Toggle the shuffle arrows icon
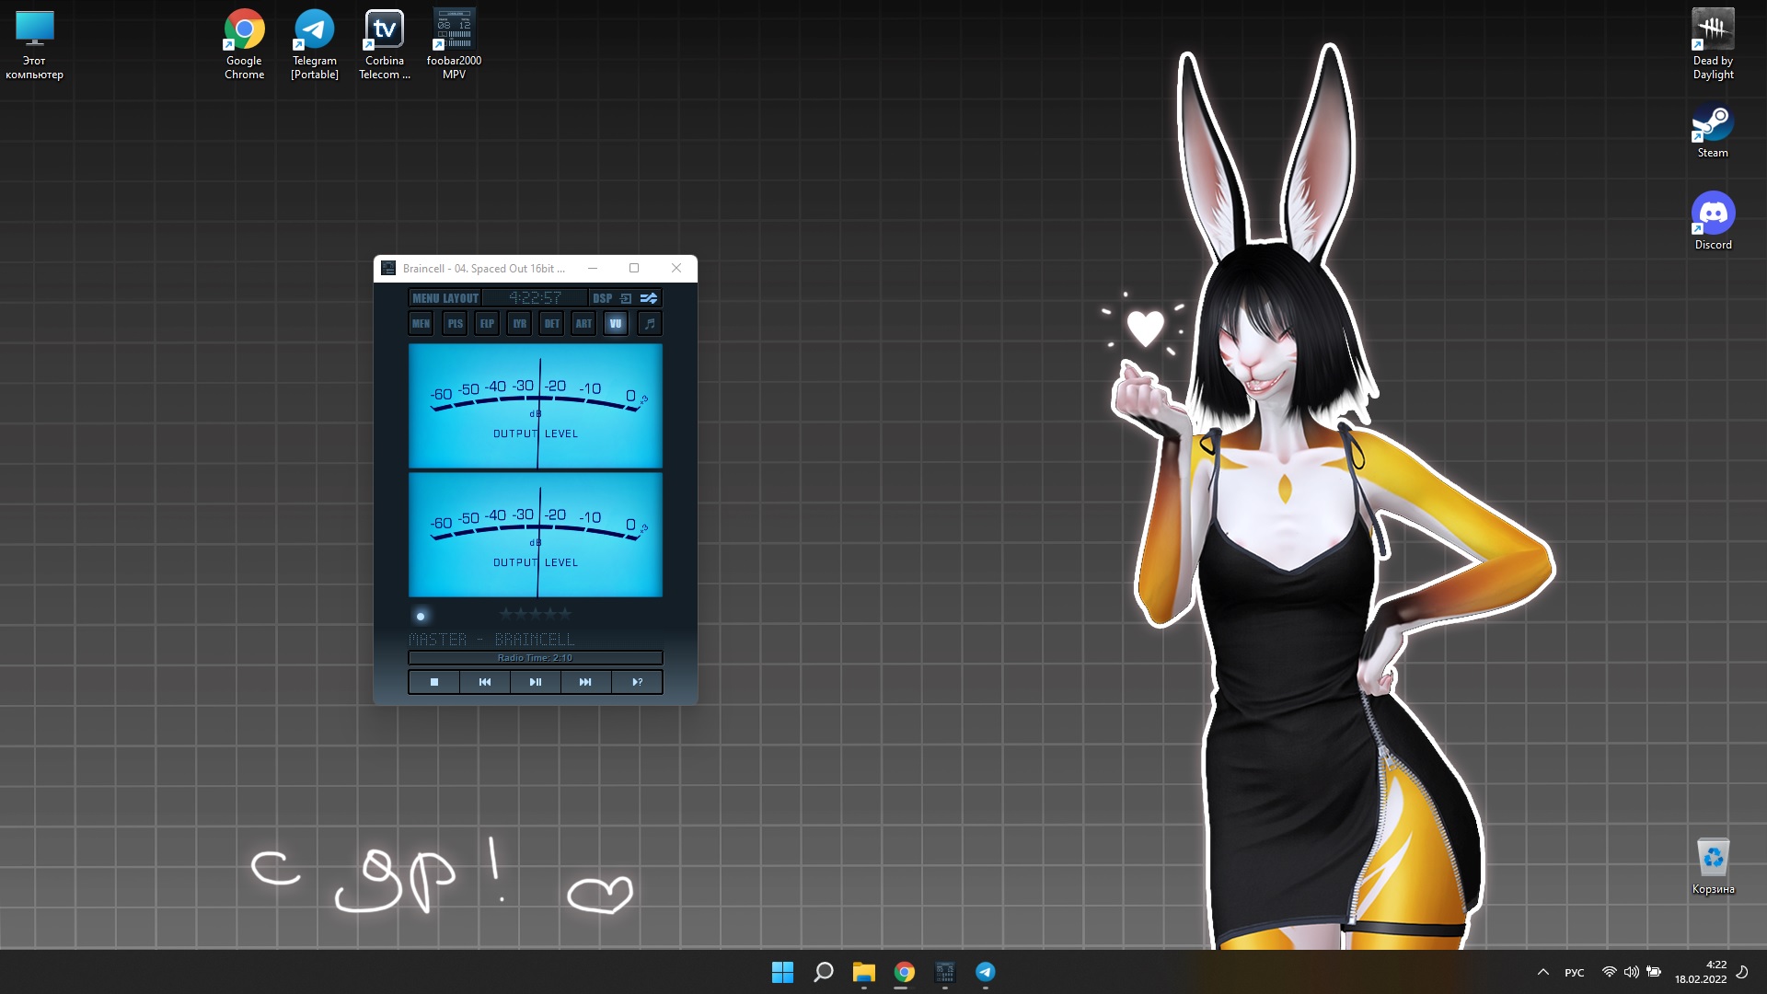This screenshot has width=1767, height=994. point(649,298)
